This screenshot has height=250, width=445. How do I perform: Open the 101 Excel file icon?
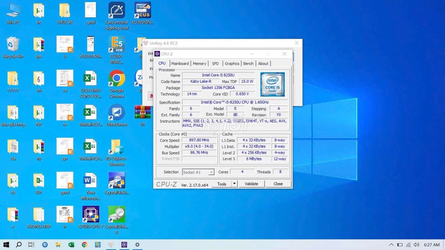[39, 183]
